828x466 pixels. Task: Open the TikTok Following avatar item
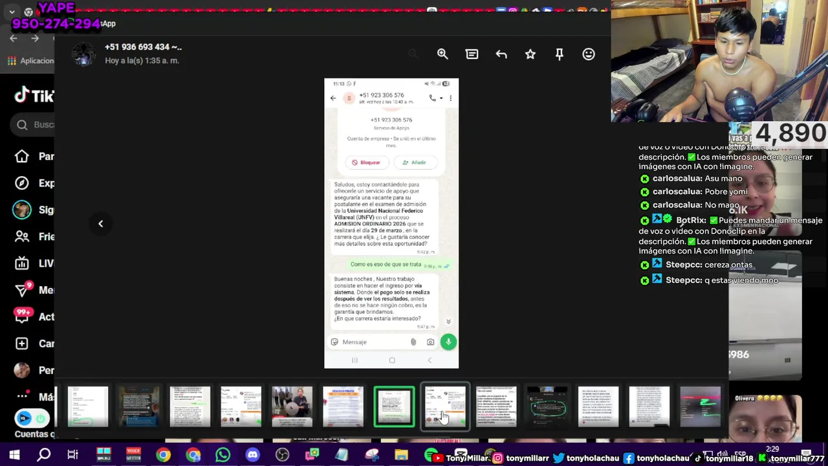point(22,210)
